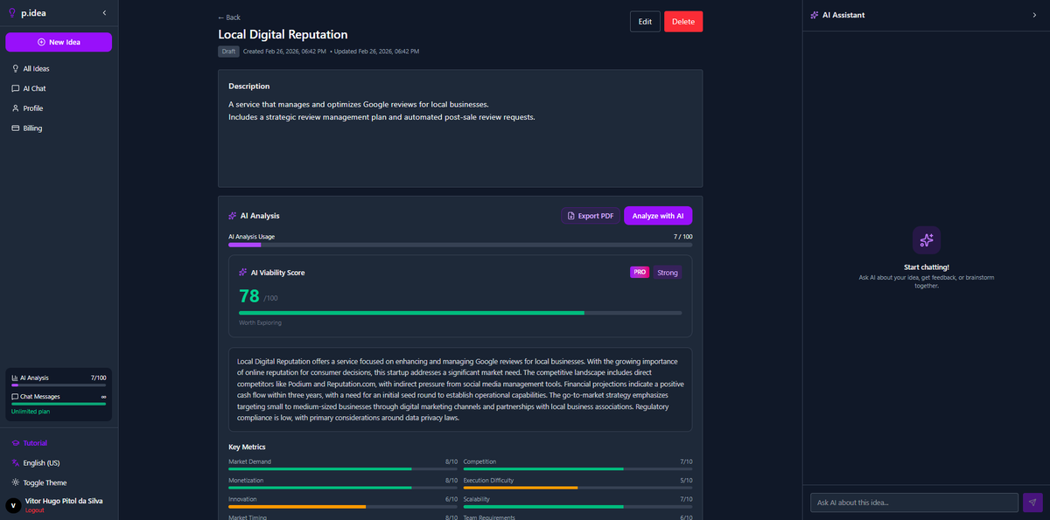Edit the Local Digital Reputation idea
The width and height of the screenshot is (1050, 520).
point(645,22)
